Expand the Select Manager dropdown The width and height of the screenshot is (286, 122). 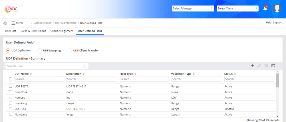pyautogui.click(x=193, y=9)
